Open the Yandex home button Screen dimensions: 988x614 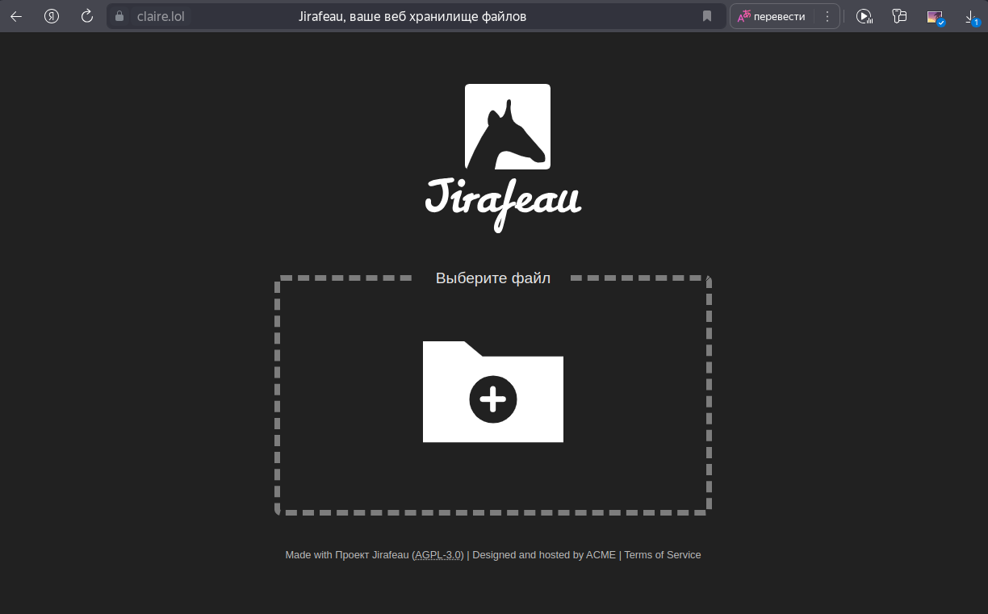(x=52, y=16)
